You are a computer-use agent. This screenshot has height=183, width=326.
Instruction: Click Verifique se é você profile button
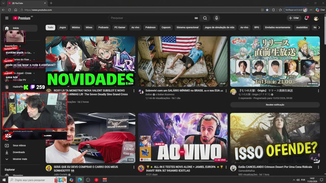pyautogui.click(x=296, y=10)
